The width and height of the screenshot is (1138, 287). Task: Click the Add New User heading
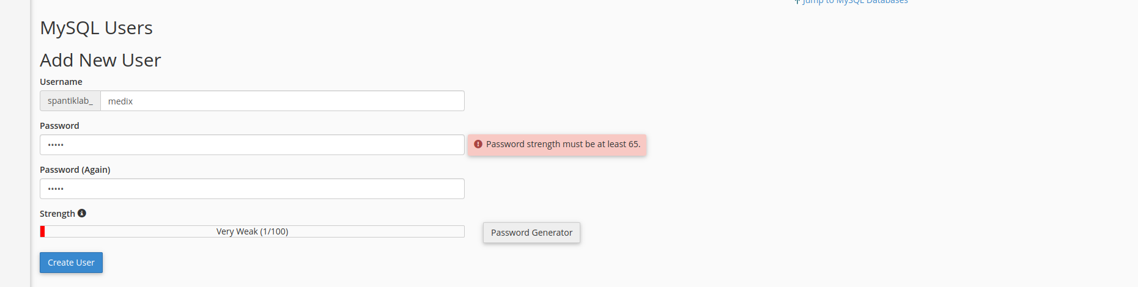pos(100,60)
